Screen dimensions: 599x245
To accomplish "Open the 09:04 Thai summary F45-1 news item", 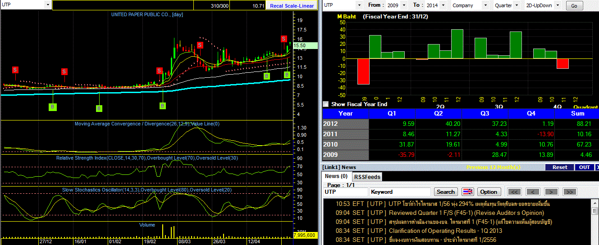I will pyautogui.click(x=444, y=222).
